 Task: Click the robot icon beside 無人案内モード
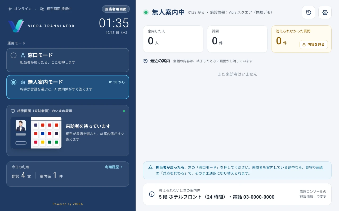(x=23, y=82)
